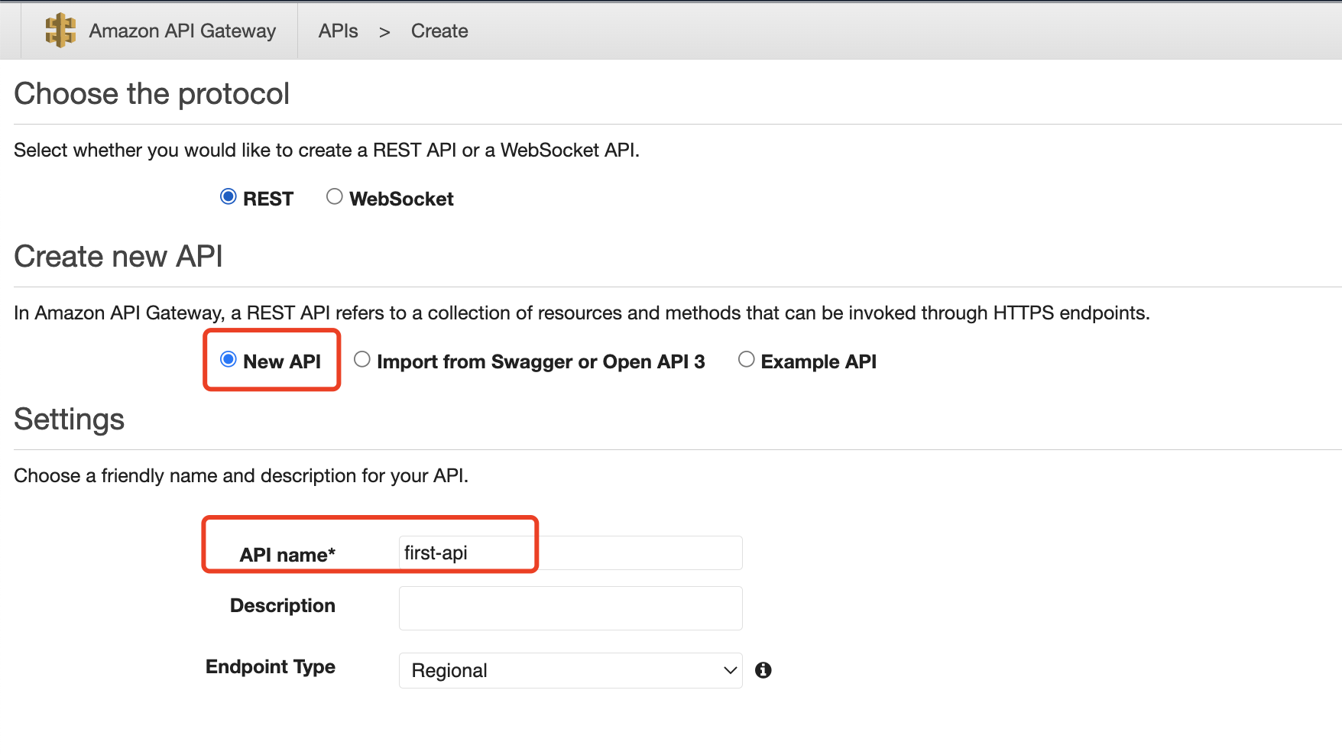Click the Description field label
The image size is (1342, 755).
coord(283,605)
